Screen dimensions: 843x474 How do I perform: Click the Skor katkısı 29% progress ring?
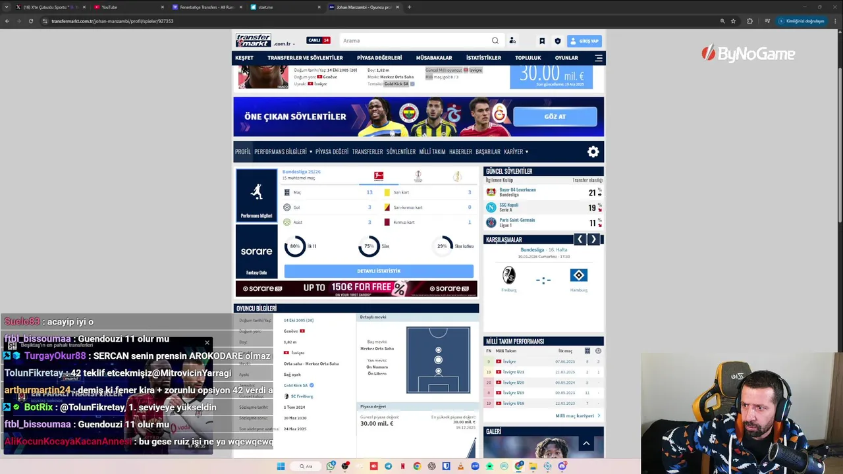443,246
